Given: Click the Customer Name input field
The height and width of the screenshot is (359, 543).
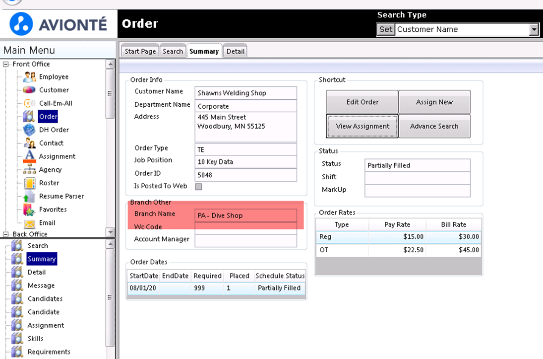Looking at the screenshot, I should [x=245, y=93].
